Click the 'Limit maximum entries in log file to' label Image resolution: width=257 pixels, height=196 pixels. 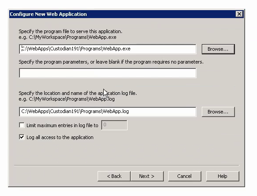point(62,125)
